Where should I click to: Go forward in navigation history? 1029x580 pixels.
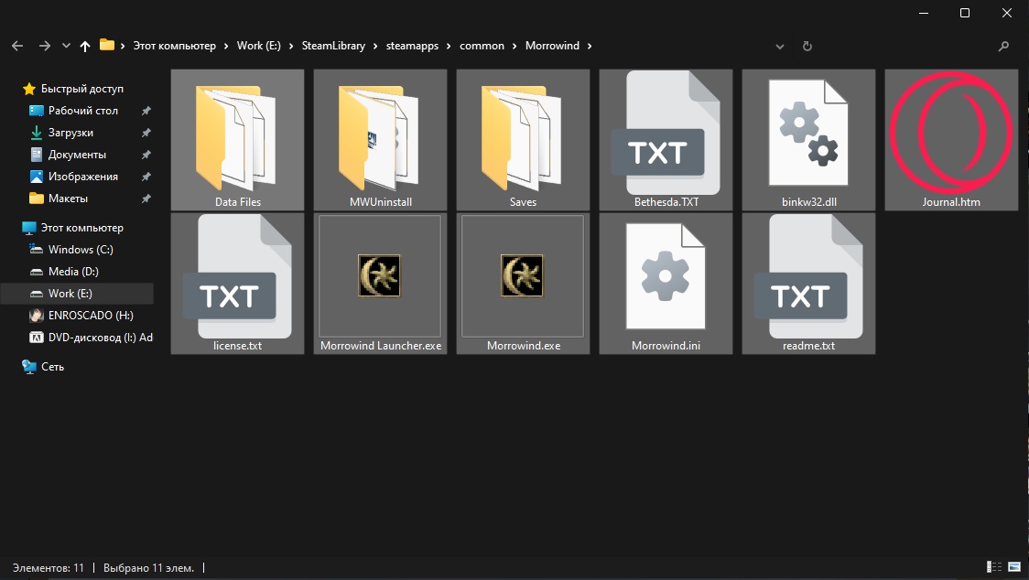(x=45, y=46)
